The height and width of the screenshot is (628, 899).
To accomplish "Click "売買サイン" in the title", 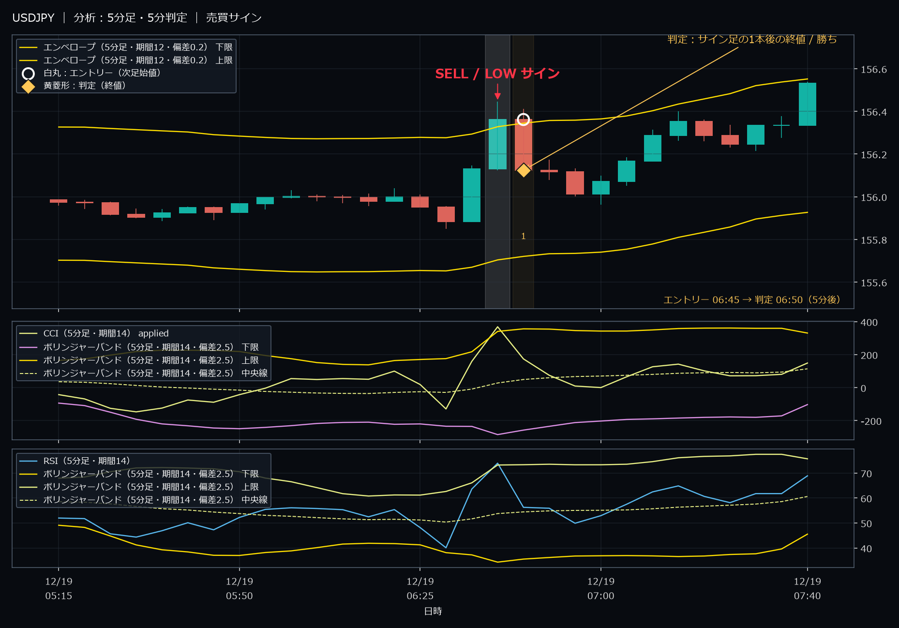I will pos(234,18).
